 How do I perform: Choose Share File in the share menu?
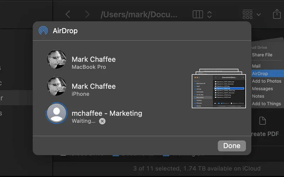pos(262,55)
